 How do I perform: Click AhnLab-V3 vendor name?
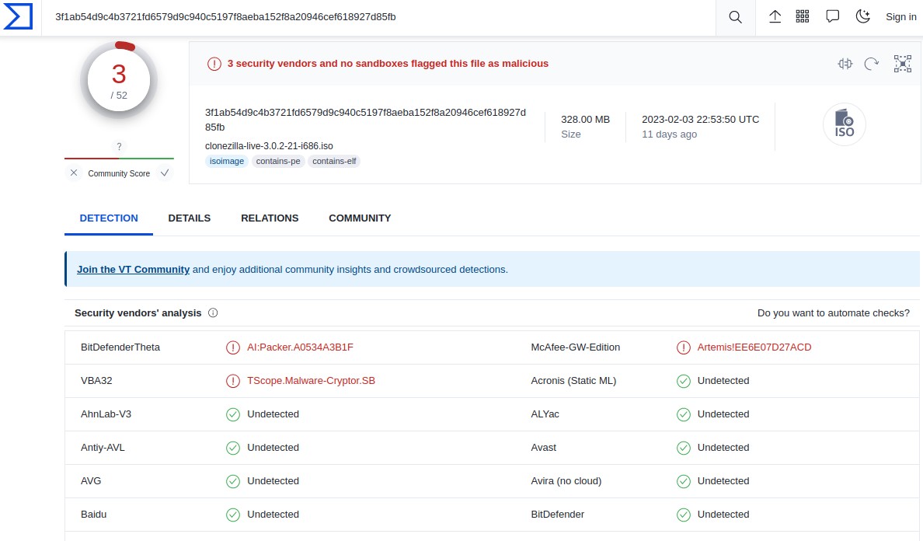(106, 414)
